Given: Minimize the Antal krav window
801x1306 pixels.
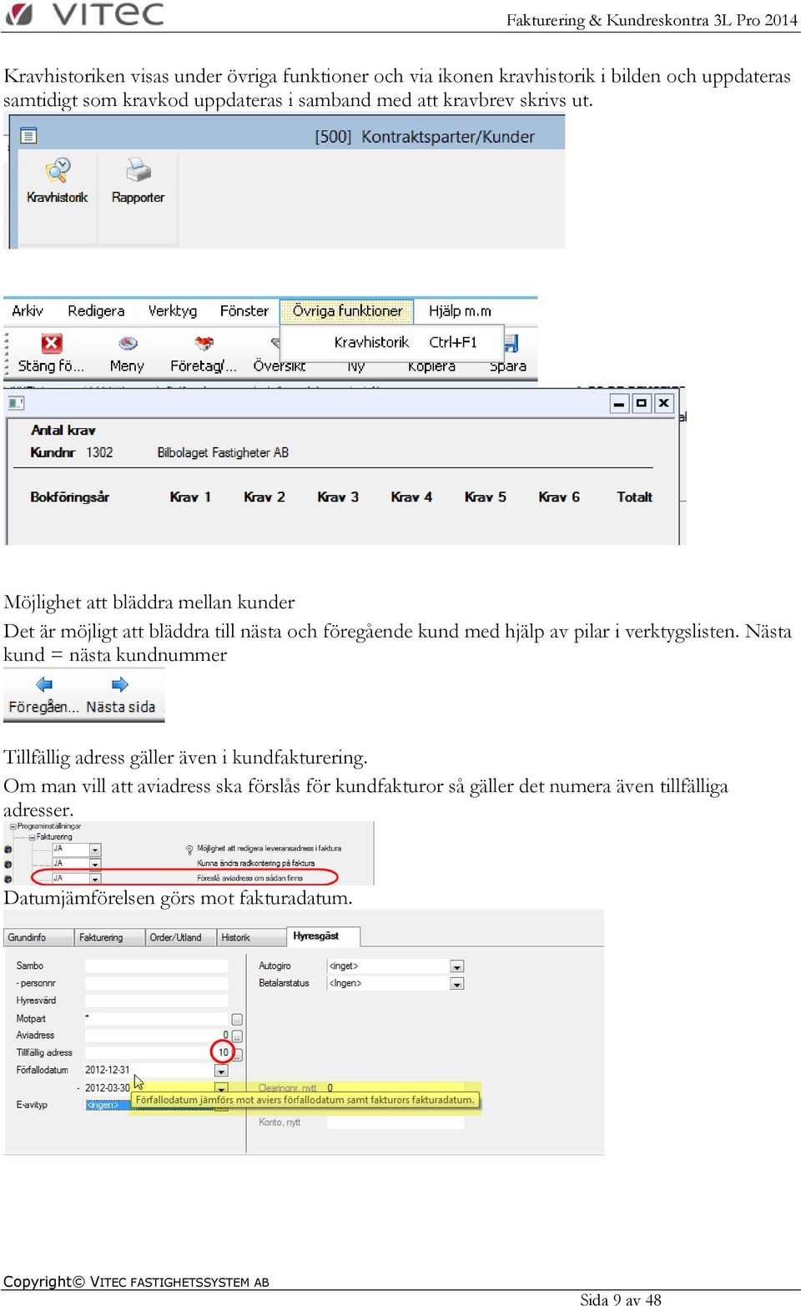Looking at the screenshot, I should (x=618, y=404).
